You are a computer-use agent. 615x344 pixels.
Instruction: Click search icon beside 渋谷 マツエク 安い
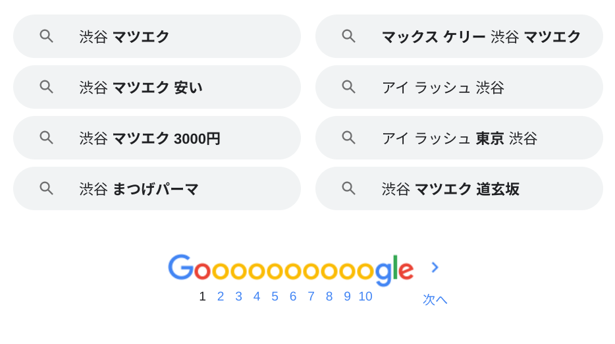click(x=46, y=87)
